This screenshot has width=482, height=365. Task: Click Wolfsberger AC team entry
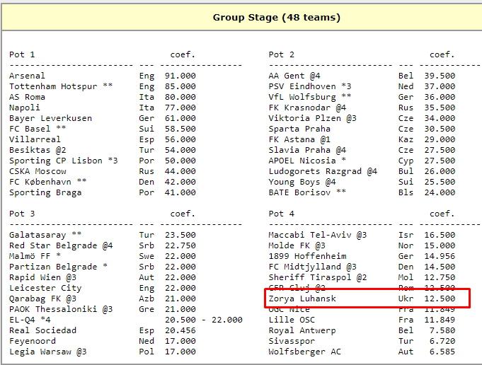304,352
